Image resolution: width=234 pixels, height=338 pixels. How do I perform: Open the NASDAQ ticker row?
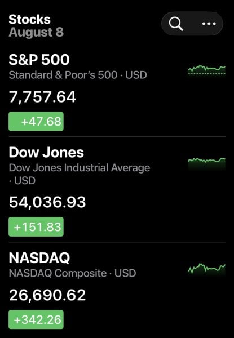click(x=117, y=289)
